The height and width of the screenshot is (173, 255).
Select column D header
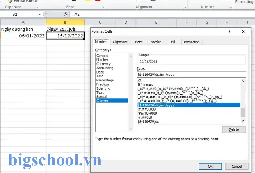pyautogui.click(x=126, y=22)
